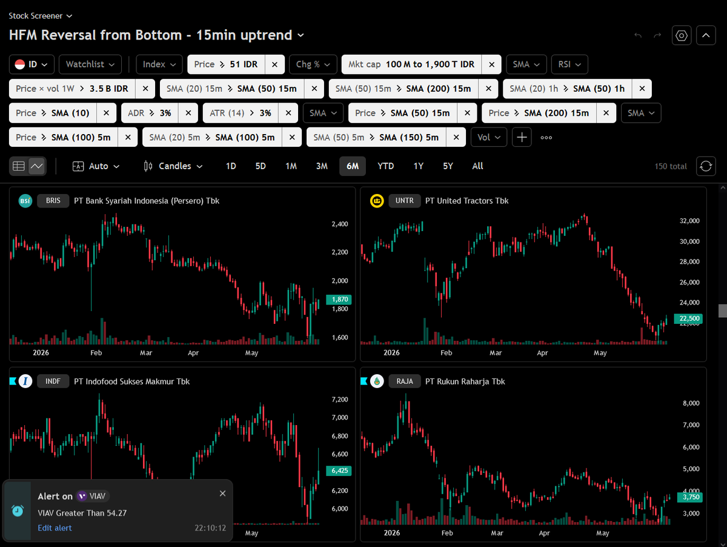This screenshot has height=547, width=727.
Task: Click the flag marker on INDF card
Action: point(12,381)
